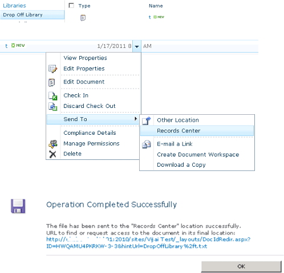
Task: Click the 't' file name in highlighted row
Action: click(6, 46)
